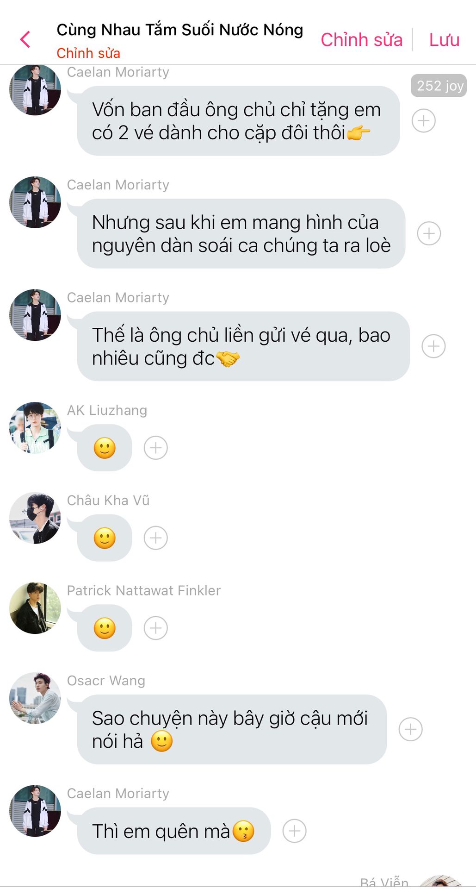Open Châu Kha Vũ's avatar photo
Screen dimensions: 476x889
pos(35,518)
